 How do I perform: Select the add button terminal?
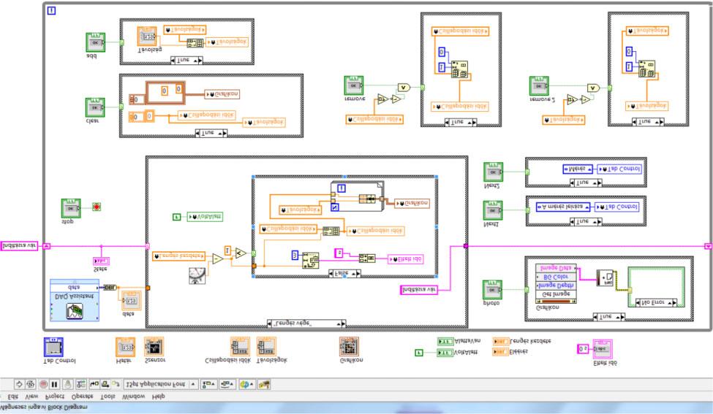pos(96,42)
